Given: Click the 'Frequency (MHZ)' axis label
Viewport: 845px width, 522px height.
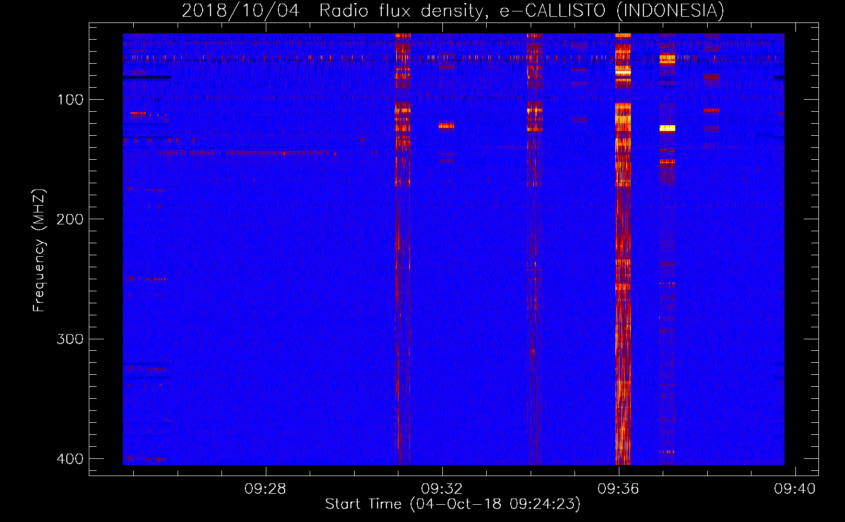Looking at the screenshot, I should coord(39,251).
